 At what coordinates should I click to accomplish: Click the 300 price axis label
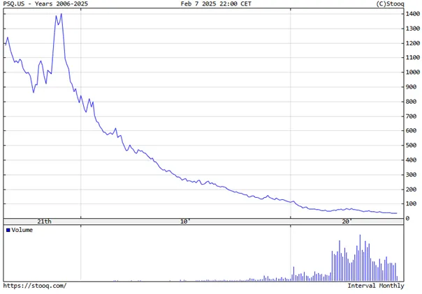click(412, 175)
